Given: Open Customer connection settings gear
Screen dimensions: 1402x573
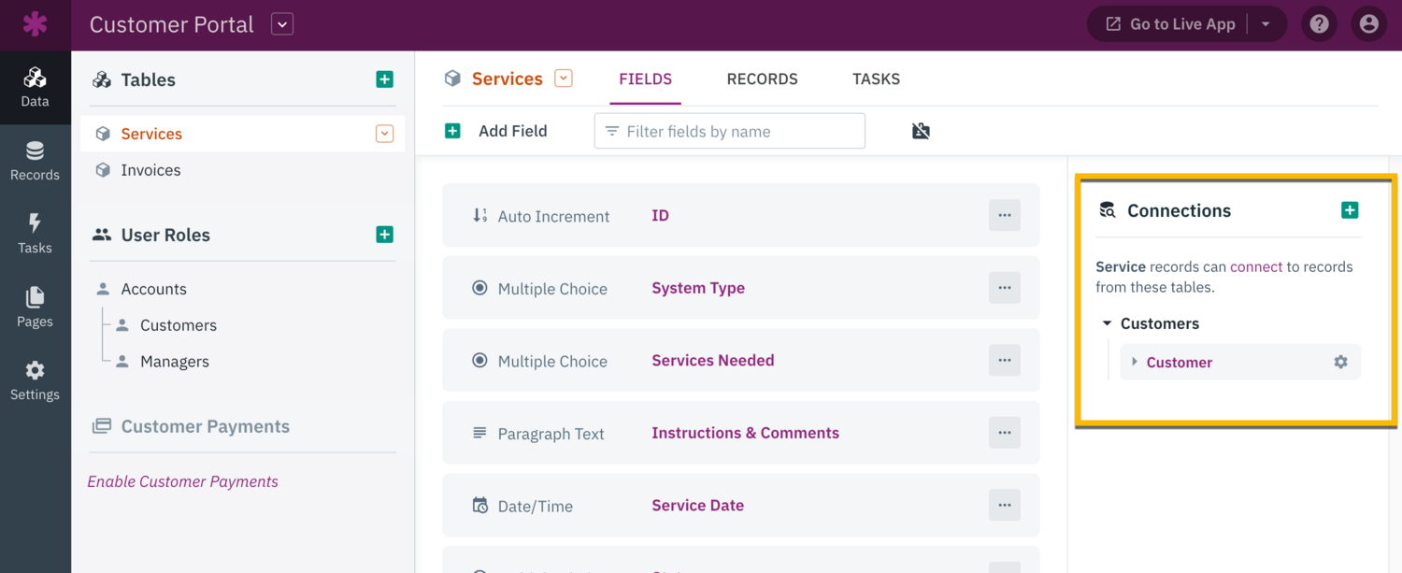Looking at the screenshot, I should (x=1340, y=362).
